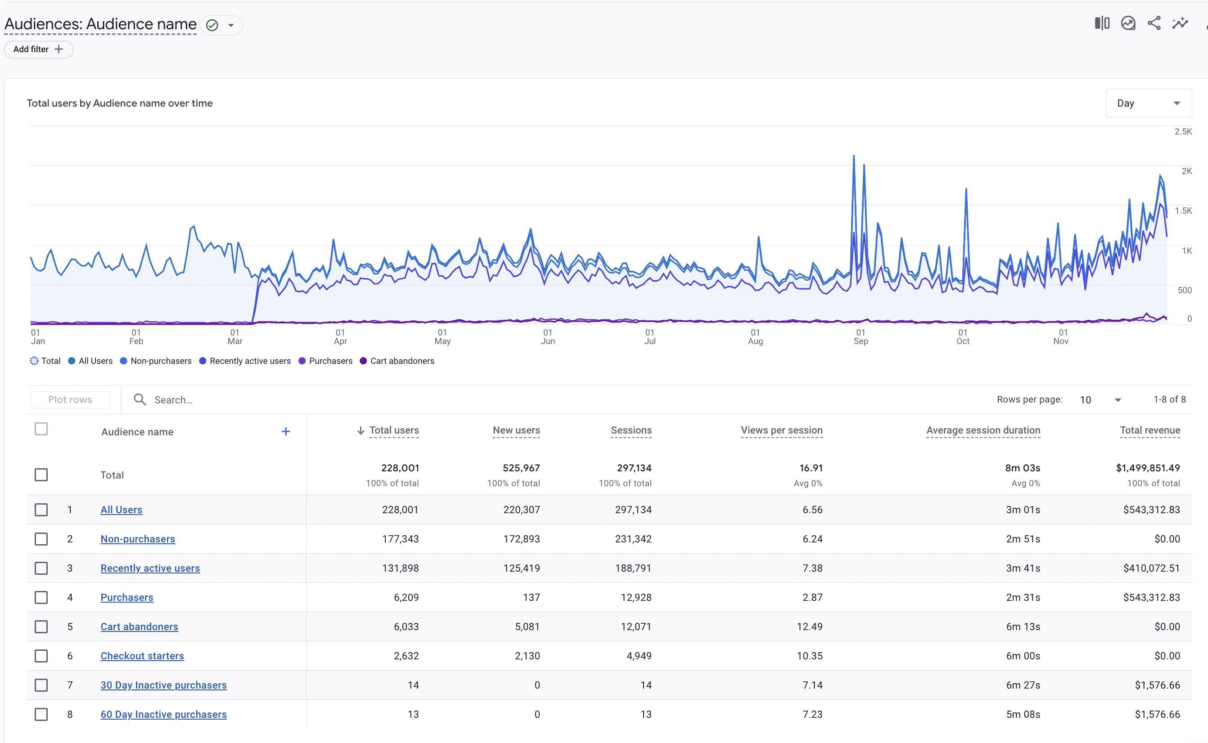Viewport: 1208px width, 743px height.
Task: Click the plus icon on Add filter
Action: 59,49
